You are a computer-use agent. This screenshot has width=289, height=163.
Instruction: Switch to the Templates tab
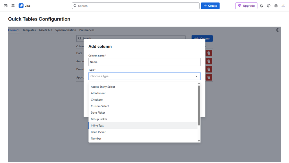(29, 30)
